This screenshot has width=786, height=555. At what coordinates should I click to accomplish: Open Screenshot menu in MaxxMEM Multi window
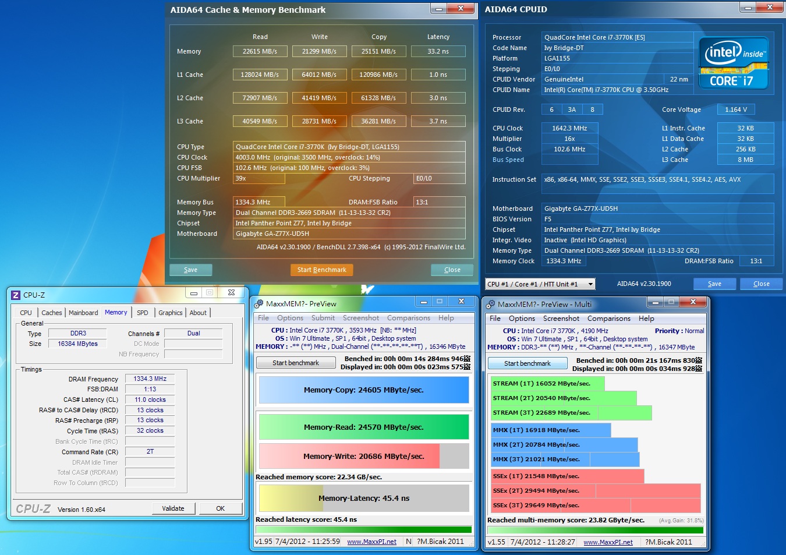[561, 319]
